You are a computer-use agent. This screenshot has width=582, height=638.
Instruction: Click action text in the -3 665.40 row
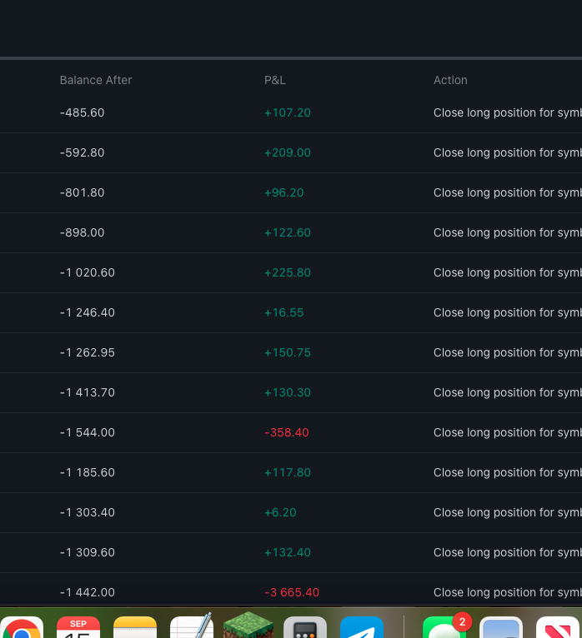click(508, 592)
